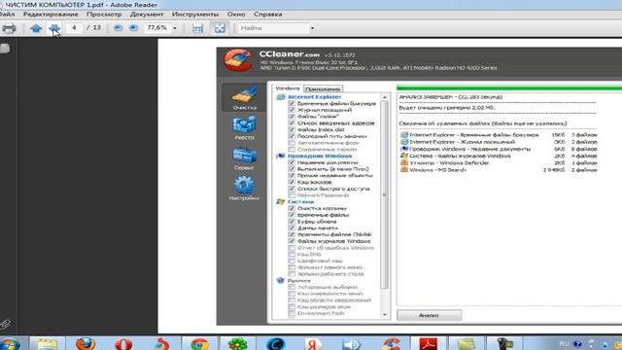Open the zoom percentage dropdown arrow
622x350 pixels.
click(x=175, y=28)
